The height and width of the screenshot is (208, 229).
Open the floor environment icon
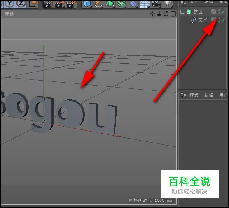coord(145,5)
